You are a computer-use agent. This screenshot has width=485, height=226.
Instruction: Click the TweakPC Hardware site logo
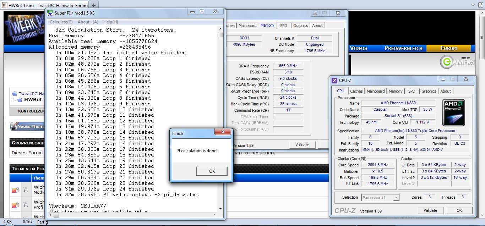(24, 28)
